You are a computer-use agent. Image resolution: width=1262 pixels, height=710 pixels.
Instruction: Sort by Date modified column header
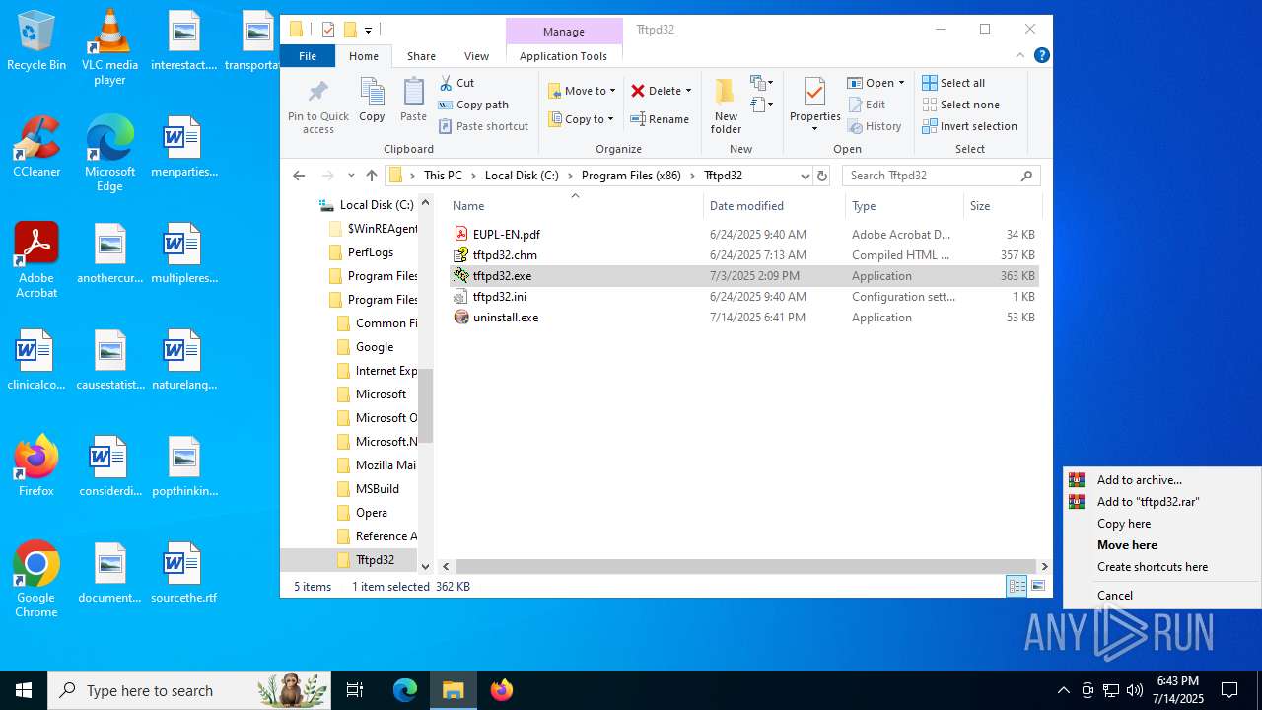pos(775,206)
